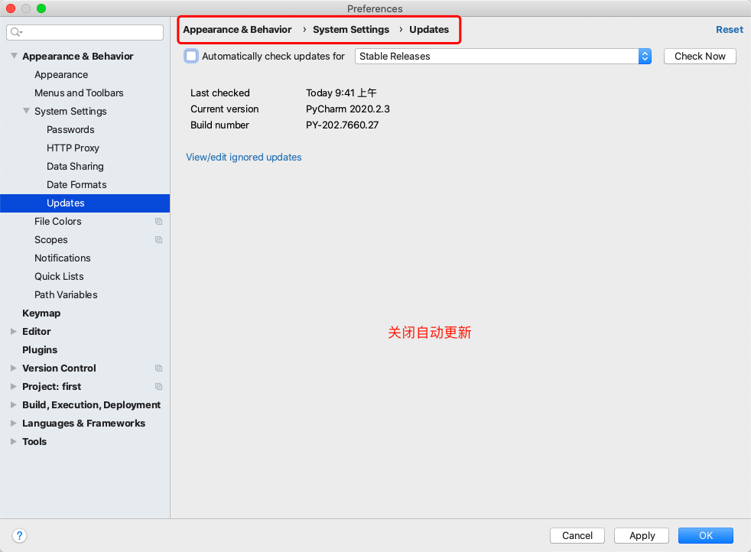Screen dimensions: 751x552
Task: Select Scopes settings page
Action: click(50, 240)
